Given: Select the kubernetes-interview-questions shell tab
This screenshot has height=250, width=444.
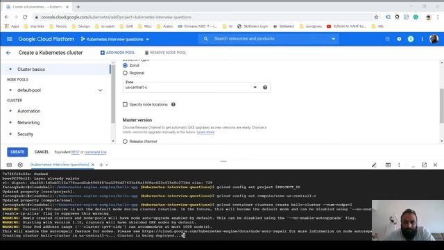Looking at the screenshot, I should click(x=60, y=165).
